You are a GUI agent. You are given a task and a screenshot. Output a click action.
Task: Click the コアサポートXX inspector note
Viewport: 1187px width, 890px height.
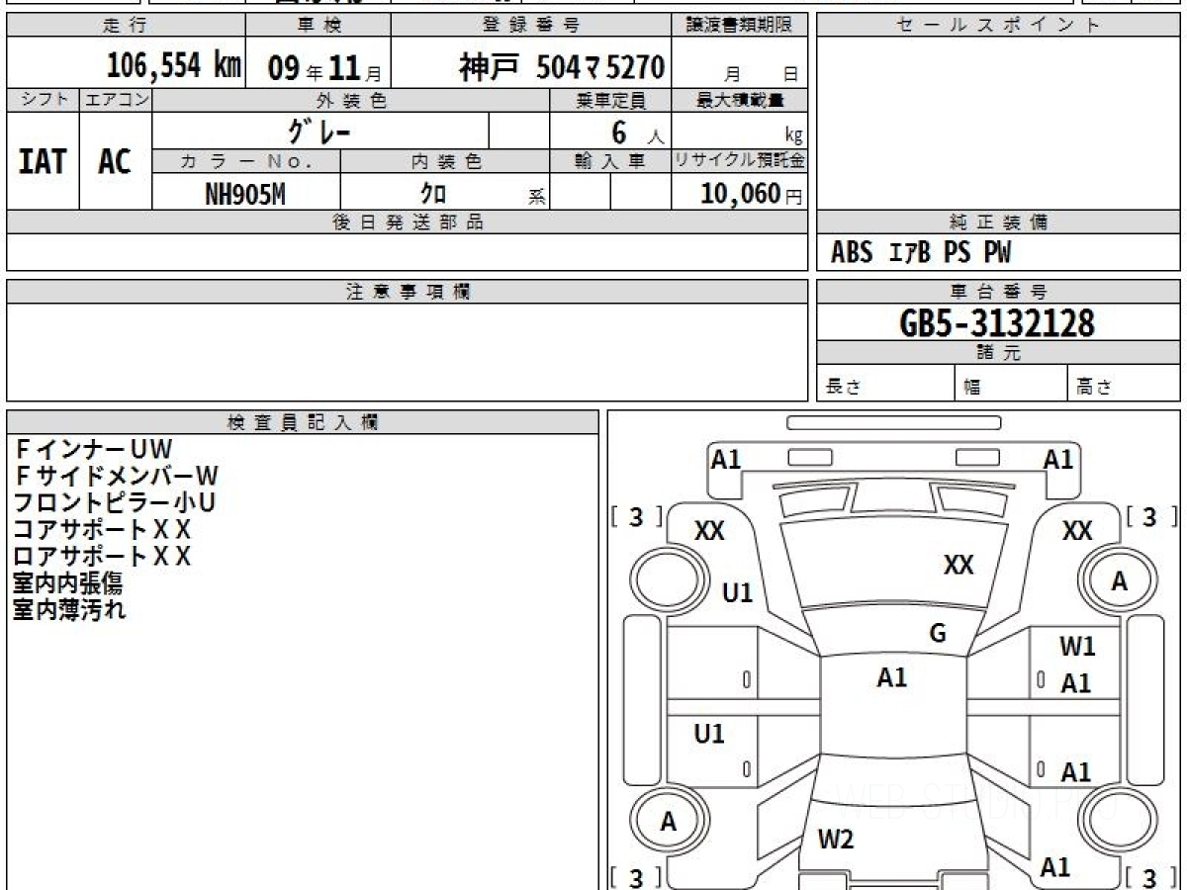pyautogui.click(x=102, y=529)
